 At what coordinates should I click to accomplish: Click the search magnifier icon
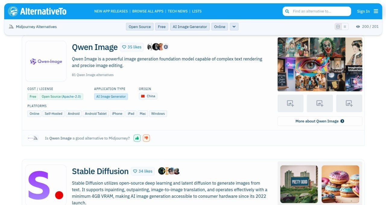287,11
